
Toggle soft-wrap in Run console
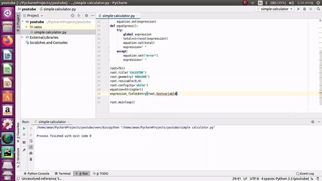coord(31,141)
